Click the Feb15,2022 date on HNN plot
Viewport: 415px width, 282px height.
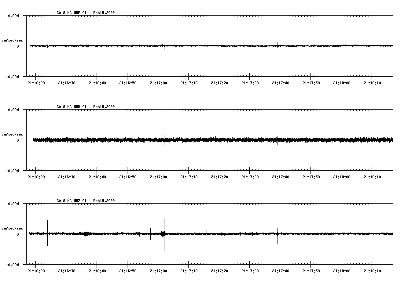pos(104,107)
